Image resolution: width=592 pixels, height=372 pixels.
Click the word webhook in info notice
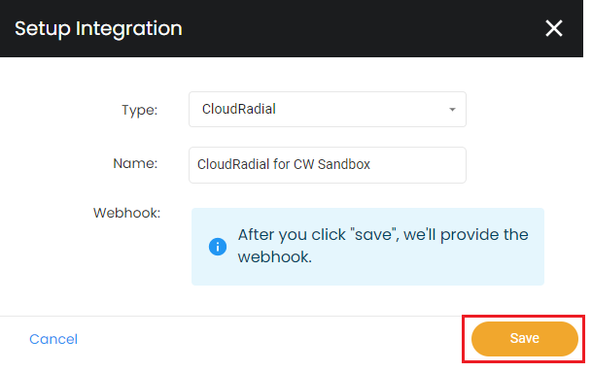point(274,257)
